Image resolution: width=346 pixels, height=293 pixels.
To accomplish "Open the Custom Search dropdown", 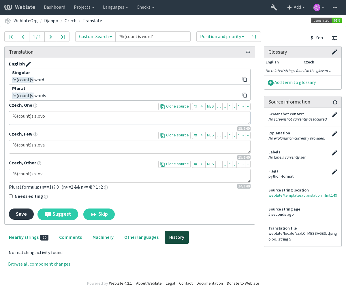I will [x=95, y=37].
